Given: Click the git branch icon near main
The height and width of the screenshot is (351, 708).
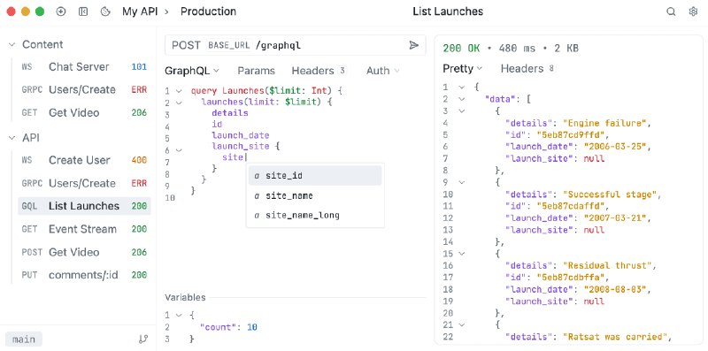Looking at the screenshot, I should click(x=143, y=339).
